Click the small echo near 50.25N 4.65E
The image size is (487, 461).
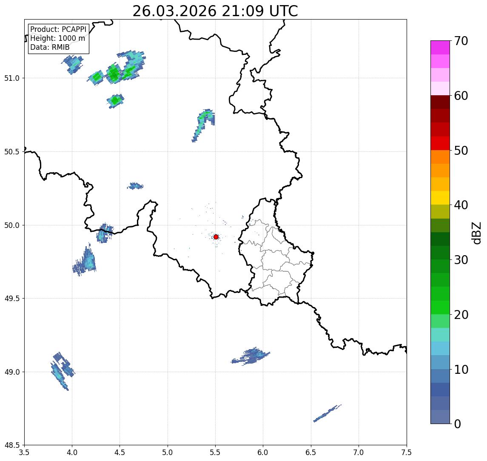pyautogui.click(x=135, y=186)
